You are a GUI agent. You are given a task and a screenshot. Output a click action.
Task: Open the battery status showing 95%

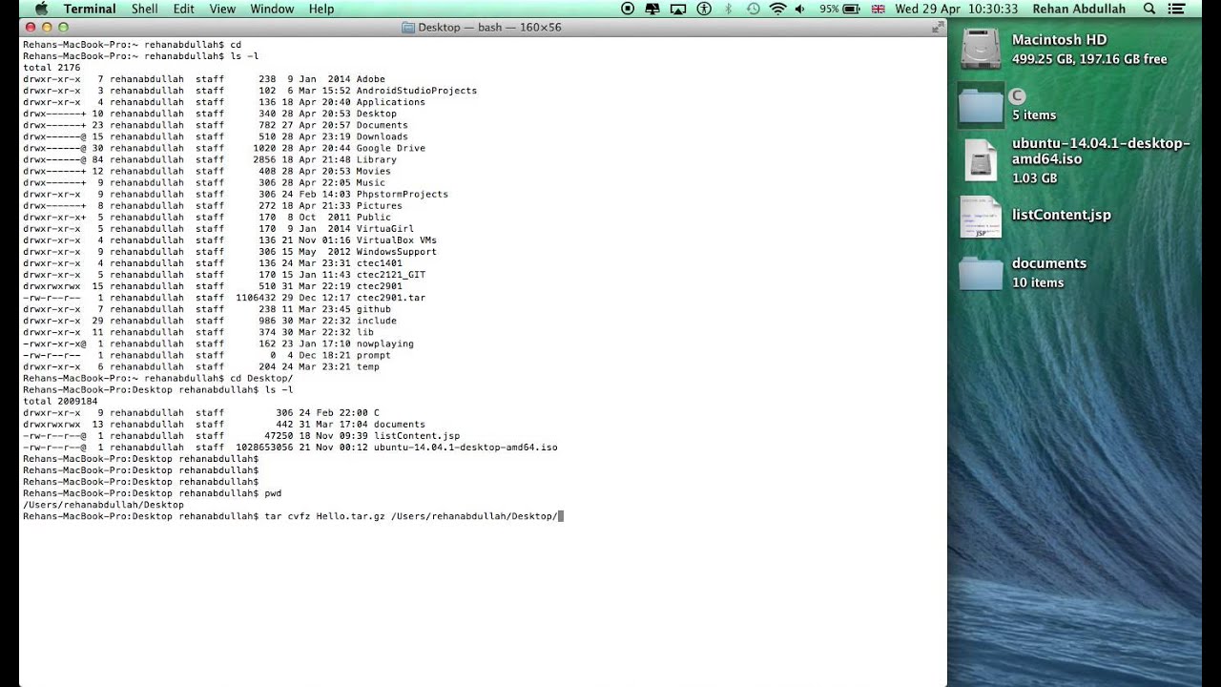point(839,9)
